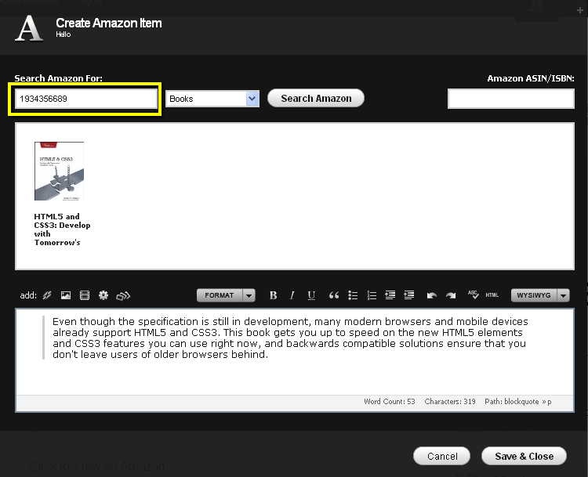
Task: Click the add image icon
Action: point(66,295)
